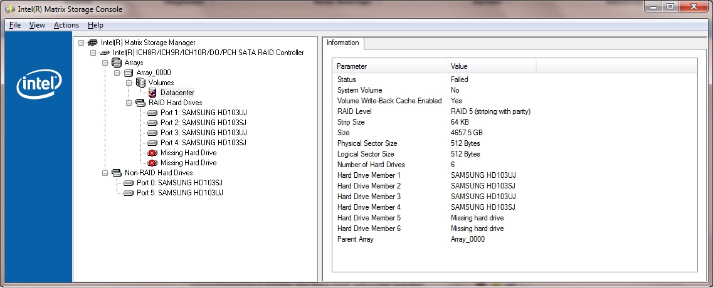
Task: Open the Help menu
Action: coord(95,25)
